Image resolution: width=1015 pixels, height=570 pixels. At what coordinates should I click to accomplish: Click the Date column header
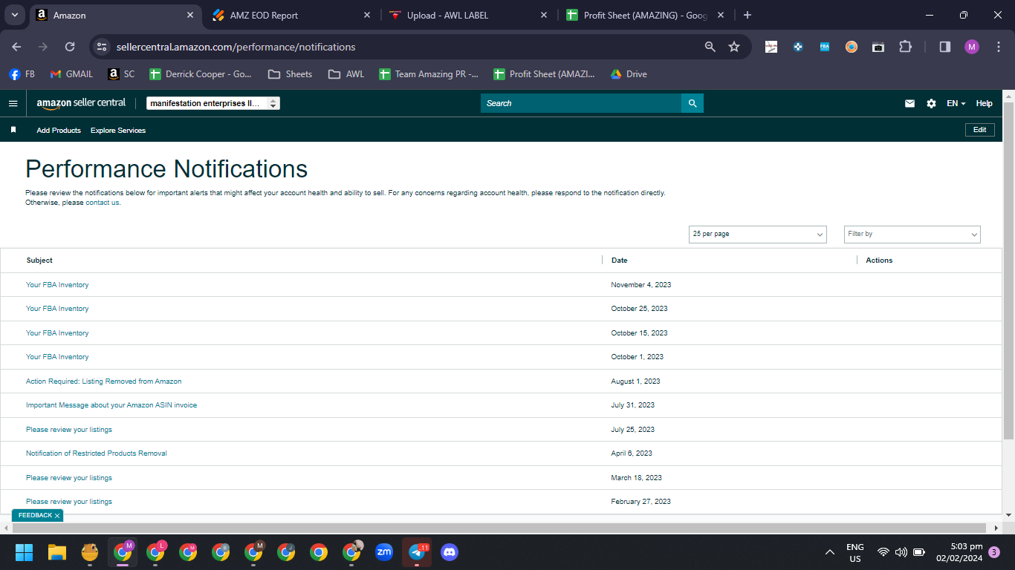click(x=619, y=261)
